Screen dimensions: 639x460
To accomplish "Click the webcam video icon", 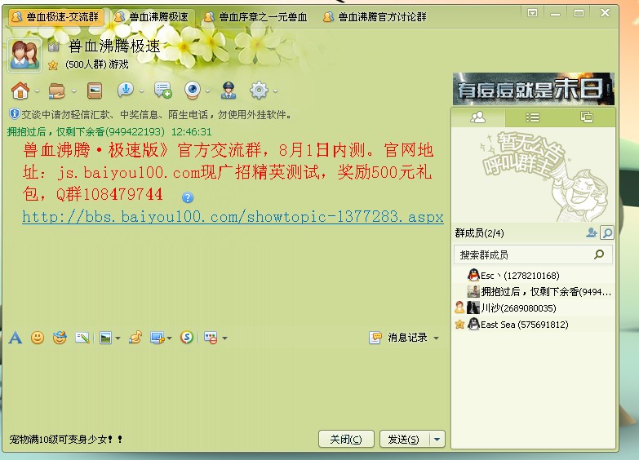I will tap(192, 91).
